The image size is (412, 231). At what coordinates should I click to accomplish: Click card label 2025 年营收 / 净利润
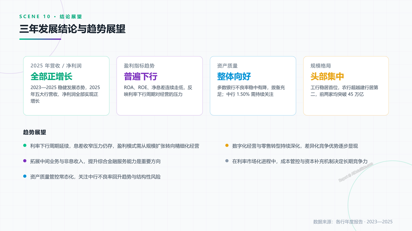click(x=56, y=66)
